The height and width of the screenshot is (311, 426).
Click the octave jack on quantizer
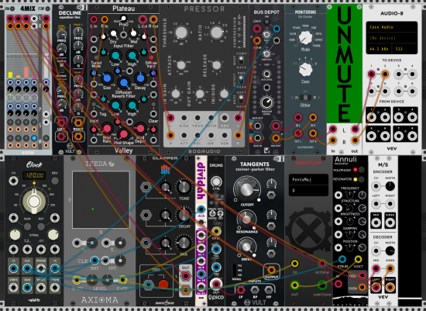[322, 264]
